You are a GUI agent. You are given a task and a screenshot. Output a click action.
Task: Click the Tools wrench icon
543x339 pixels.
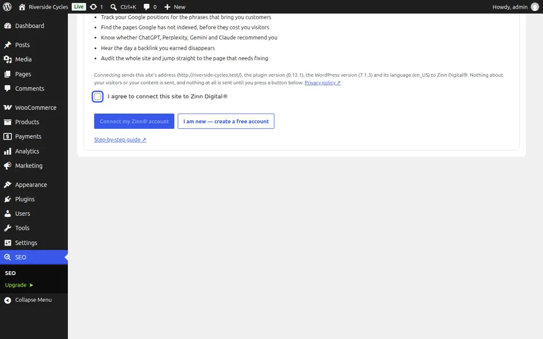point(7,228)
